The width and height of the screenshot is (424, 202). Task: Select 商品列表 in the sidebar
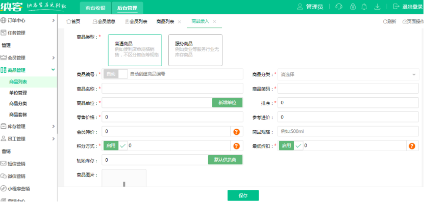pyautogui.click(x=18, y=82)
